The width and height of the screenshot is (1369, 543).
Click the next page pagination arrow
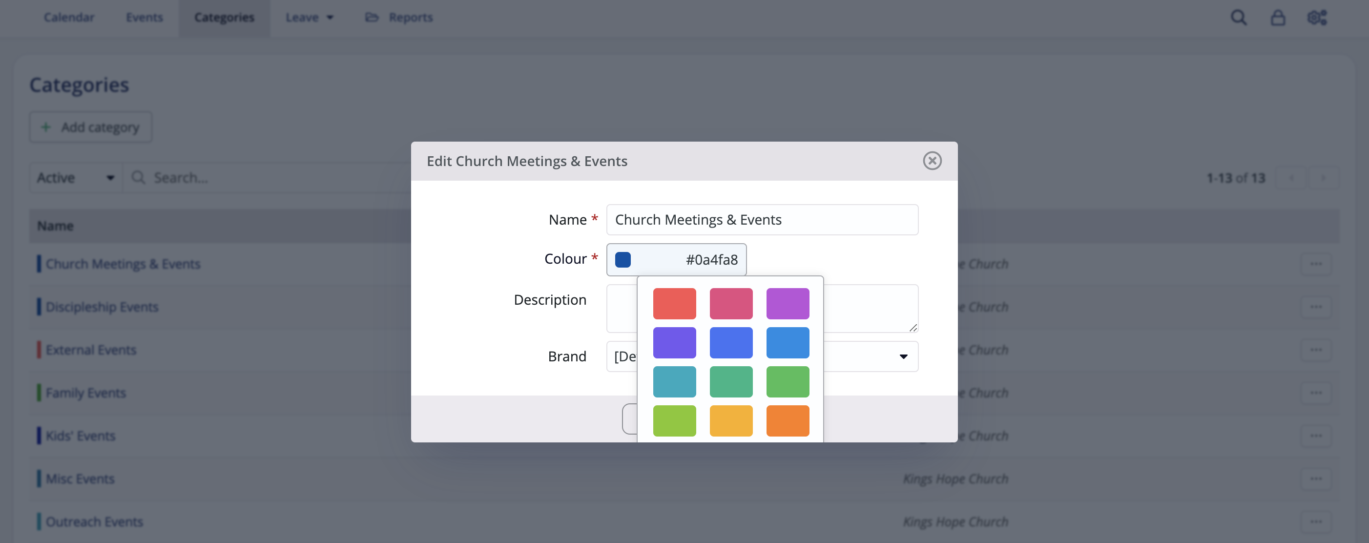point(1323,178)
